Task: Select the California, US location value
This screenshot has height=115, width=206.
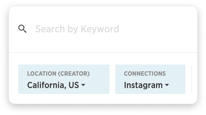Action: coord(53,85)
